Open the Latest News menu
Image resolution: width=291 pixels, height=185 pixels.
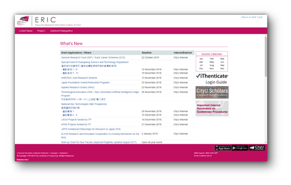26,31
